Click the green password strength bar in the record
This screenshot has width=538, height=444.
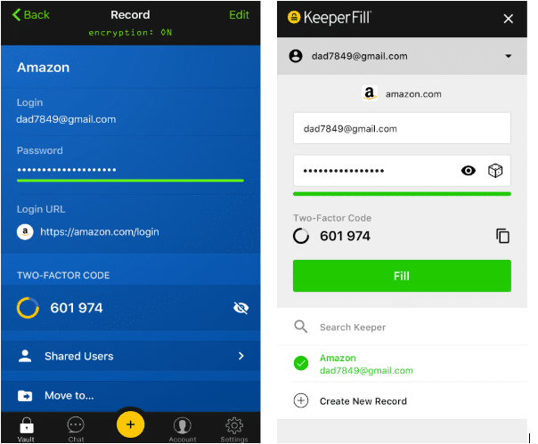click(130, 181)
